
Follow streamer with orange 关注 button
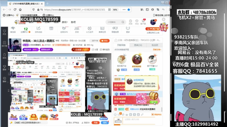(x=105, y=41)
